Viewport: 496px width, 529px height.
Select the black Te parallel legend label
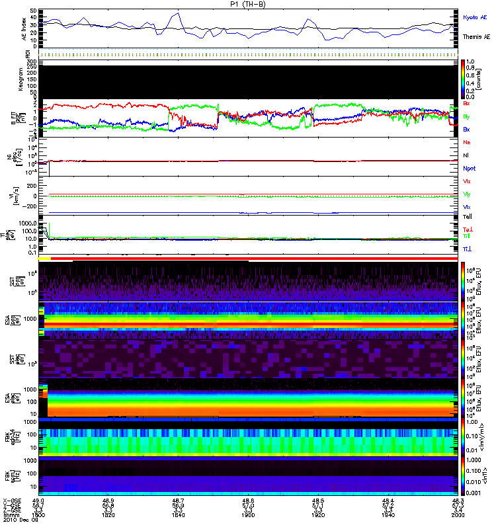468,217
